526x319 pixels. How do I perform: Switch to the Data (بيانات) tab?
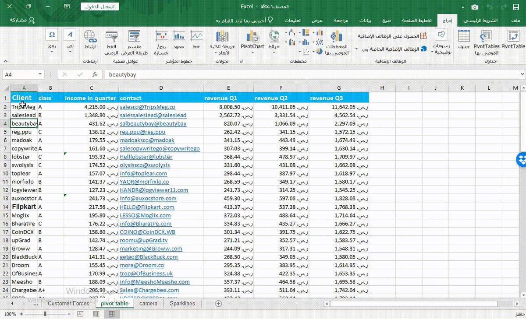point(365,21)
